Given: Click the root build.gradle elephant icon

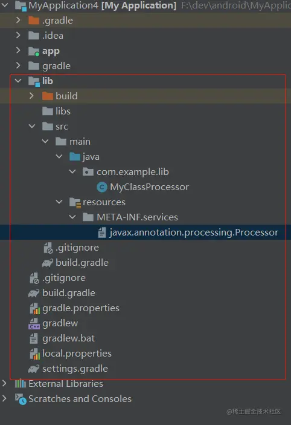Looking at the screenshot, I should (34, 293).
